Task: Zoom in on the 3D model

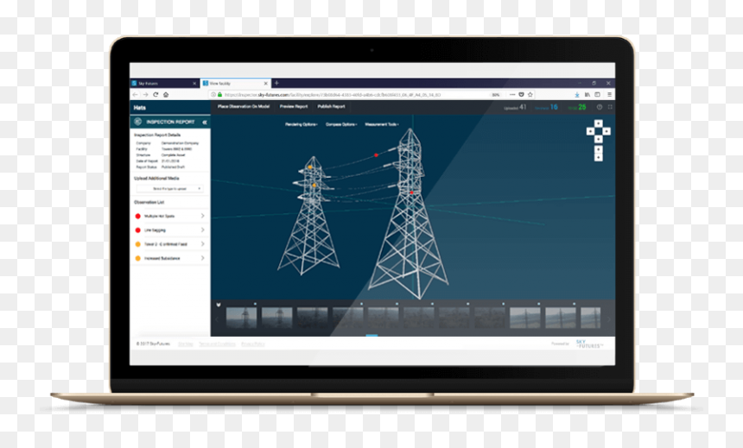Action: (599, 149)
